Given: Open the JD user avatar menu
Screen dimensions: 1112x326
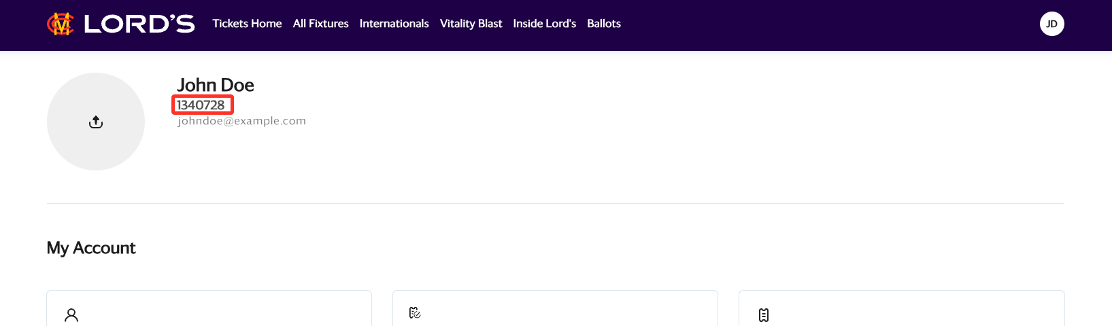Looking at the screenshot, I should [1051, 24].
